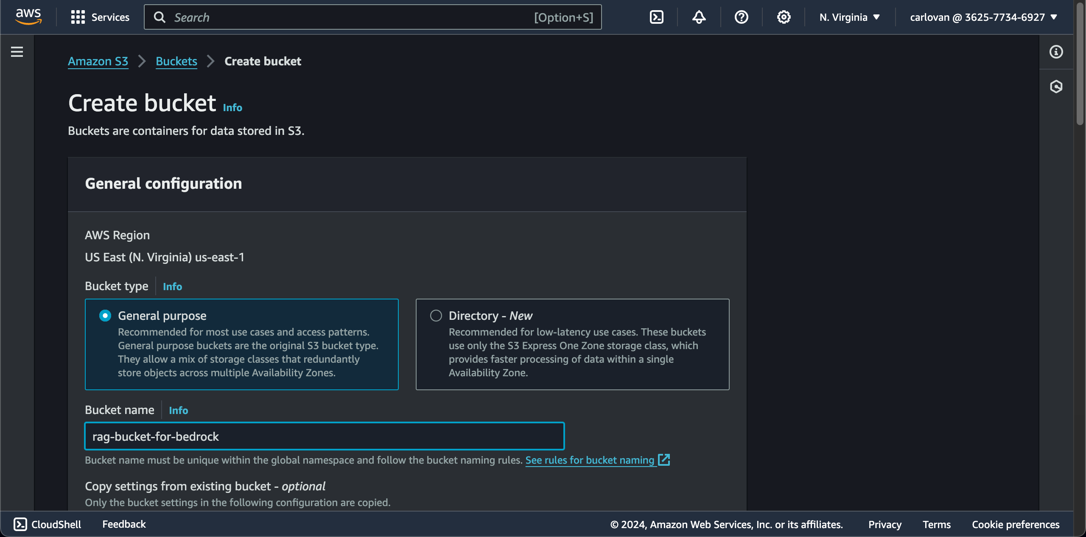
Task: Click Copy settings from existing bucket label
Action: pos(205,487)
